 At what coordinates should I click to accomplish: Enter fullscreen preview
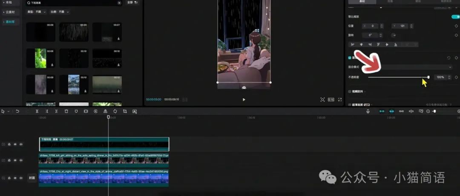(x=340, y=100)
